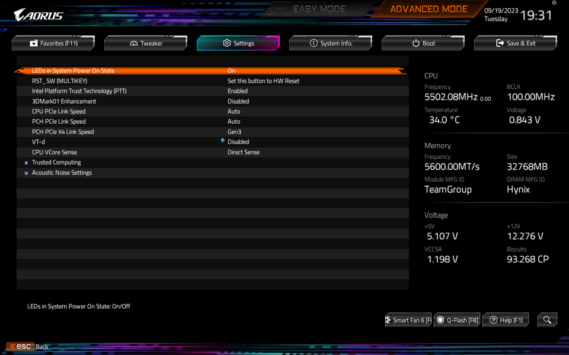Toggle the LEDs On value
The image size is (569, 355).
click(x=232, y=70)
